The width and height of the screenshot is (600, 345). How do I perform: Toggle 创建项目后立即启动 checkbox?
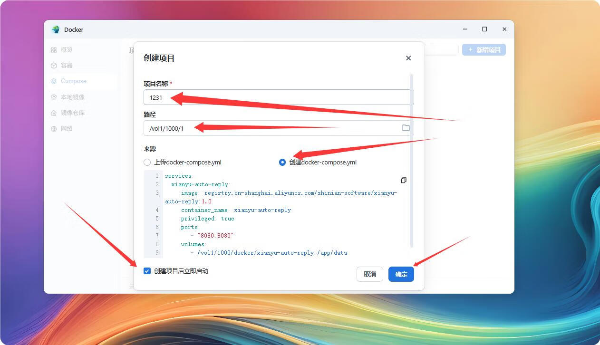147,271
